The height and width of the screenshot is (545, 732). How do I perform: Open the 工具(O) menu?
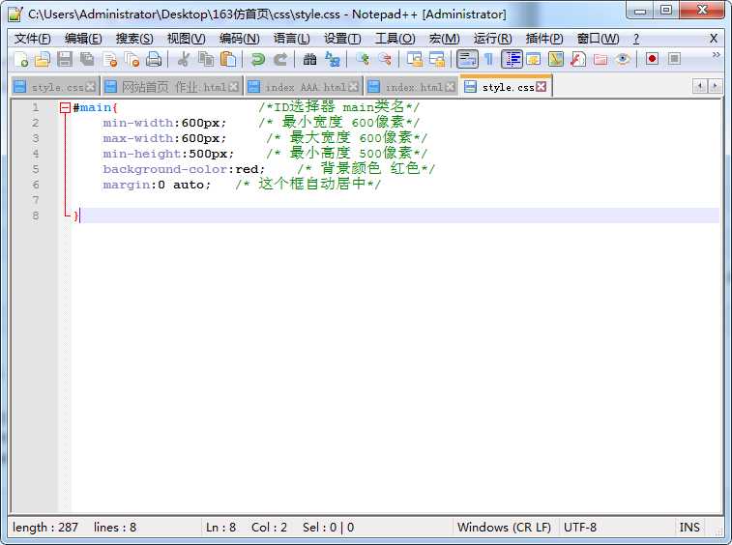395,39
